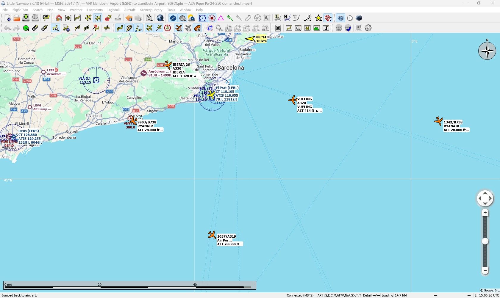This screenshot has height=298, width=500.
Task: Click Connected (MSFS) status bar text
Action: point(300,295)
